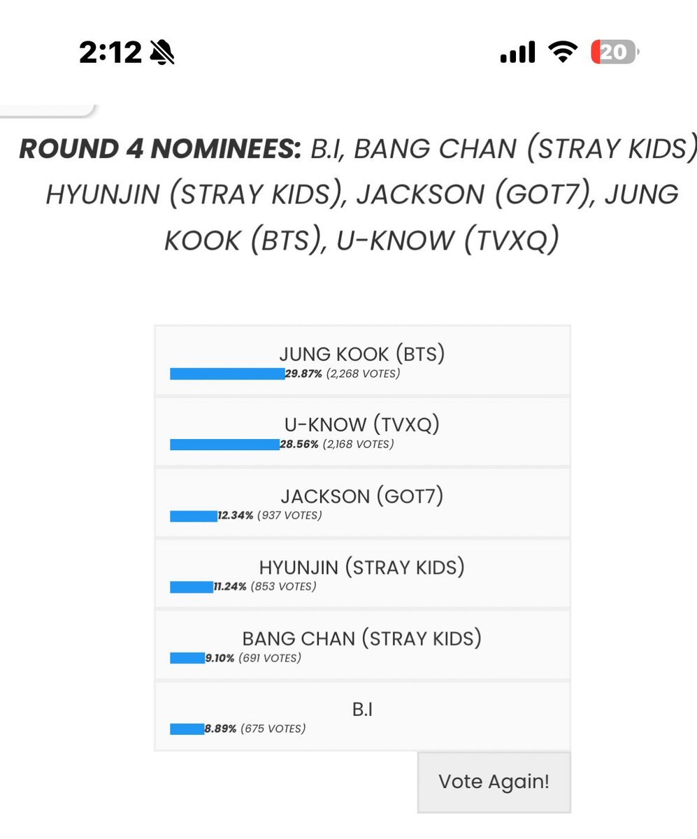This screenshot has width=697, height=839.
Task: Tap the cellular signal bars icon
Action: click(x=518, y=52)
